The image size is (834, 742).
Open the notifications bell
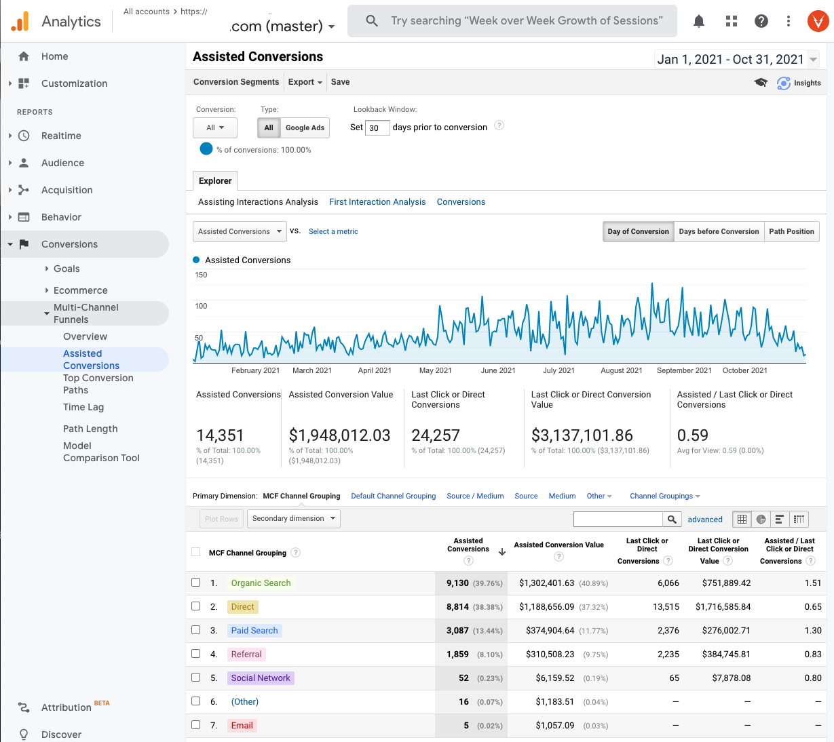click(698, 21)
